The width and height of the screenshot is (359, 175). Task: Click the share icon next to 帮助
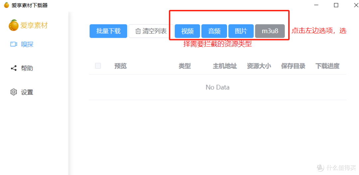point(14,68)
